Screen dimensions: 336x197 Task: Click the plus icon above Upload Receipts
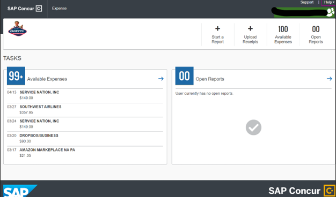250,28
